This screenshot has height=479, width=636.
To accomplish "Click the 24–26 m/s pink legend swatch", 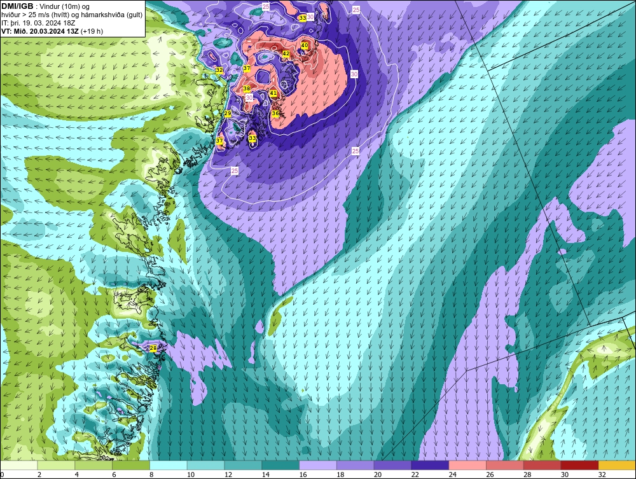I will [467, 465].
